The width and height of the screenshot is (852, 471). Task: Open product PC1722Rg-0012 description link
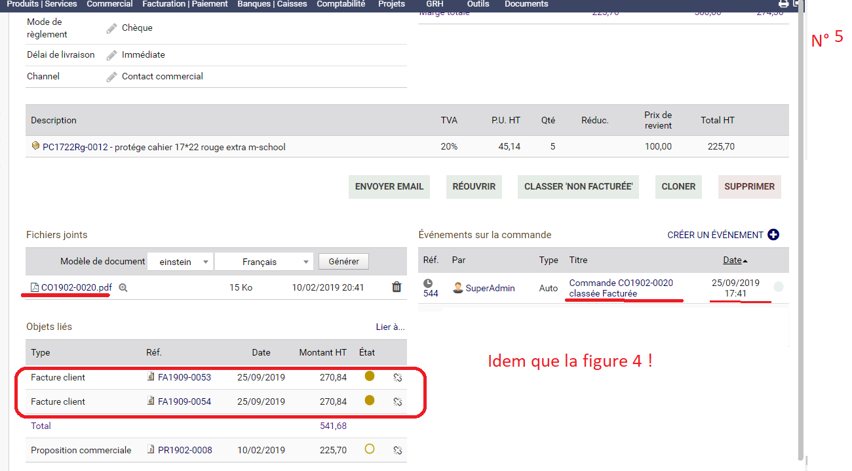[x=164, y=147]
